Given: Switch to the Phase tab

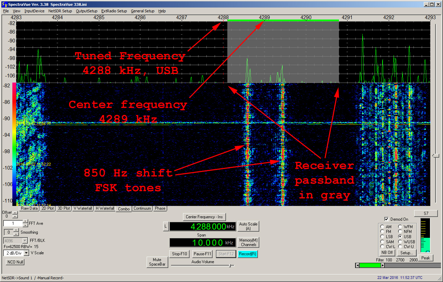Looking at the screenshot, I should pyautogui.click(x=160, y=208).
